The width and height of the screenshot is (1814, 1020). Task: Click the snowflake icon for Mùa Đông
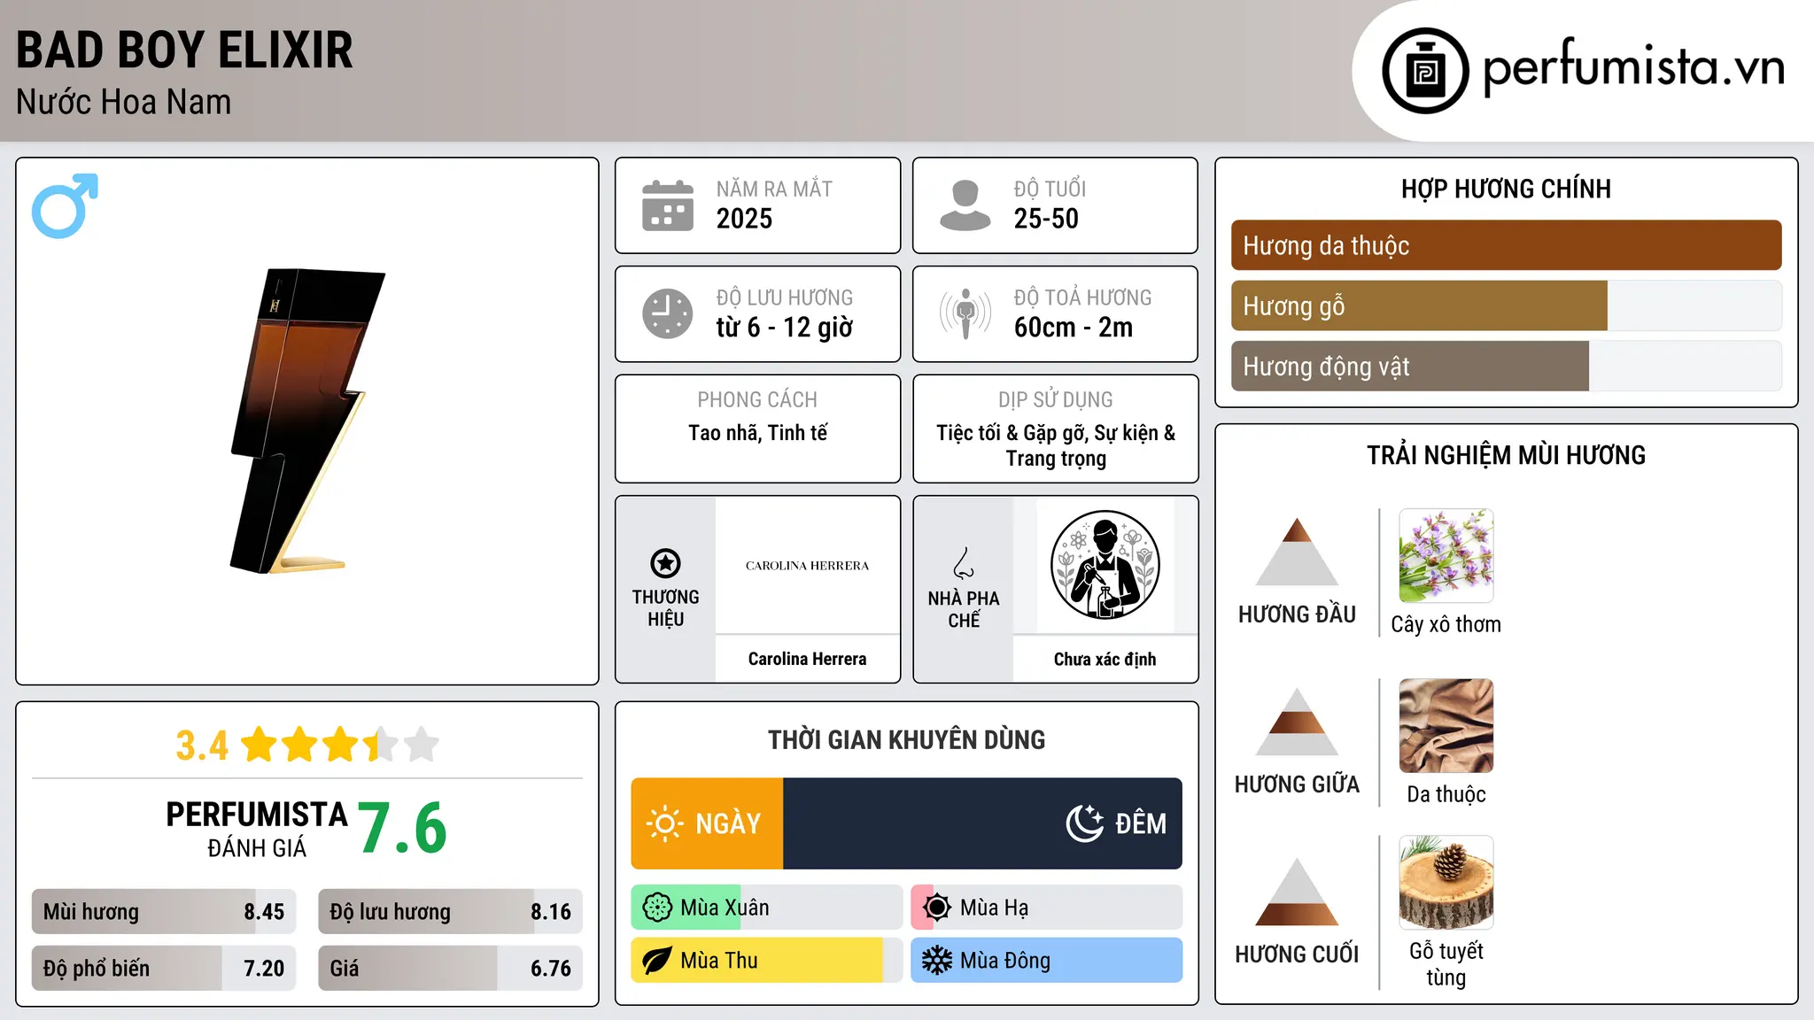(937, 961)
